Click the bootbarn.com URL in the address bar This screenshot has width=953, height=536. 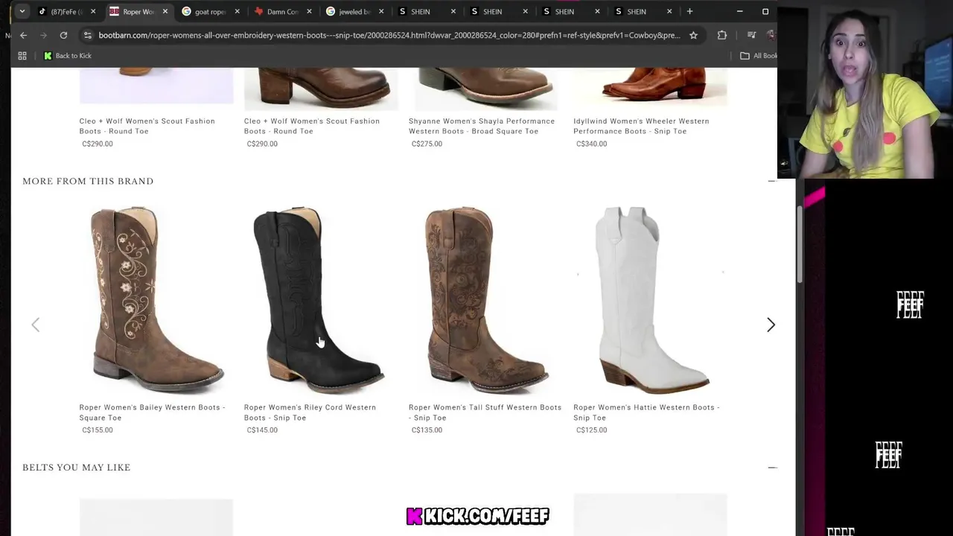point(389,35)
